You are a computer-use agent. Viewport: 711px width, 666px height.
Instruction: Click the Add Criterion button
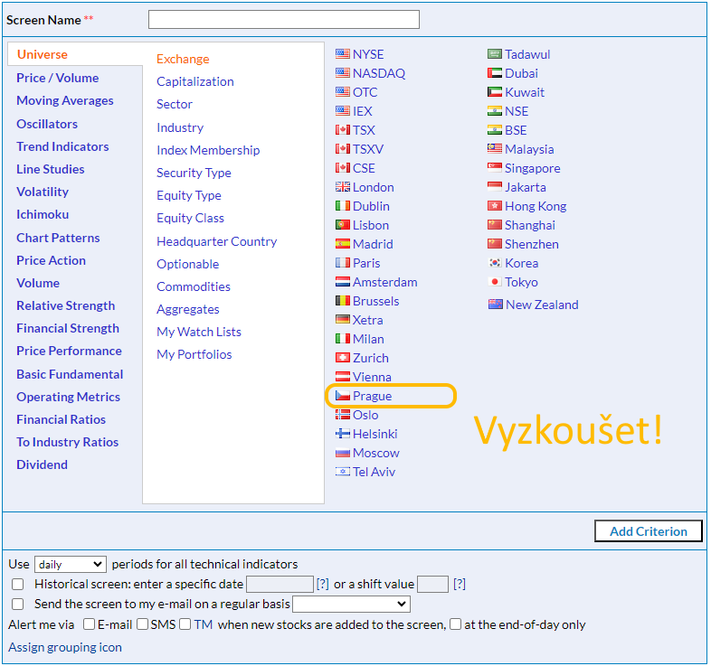point(649,531)
